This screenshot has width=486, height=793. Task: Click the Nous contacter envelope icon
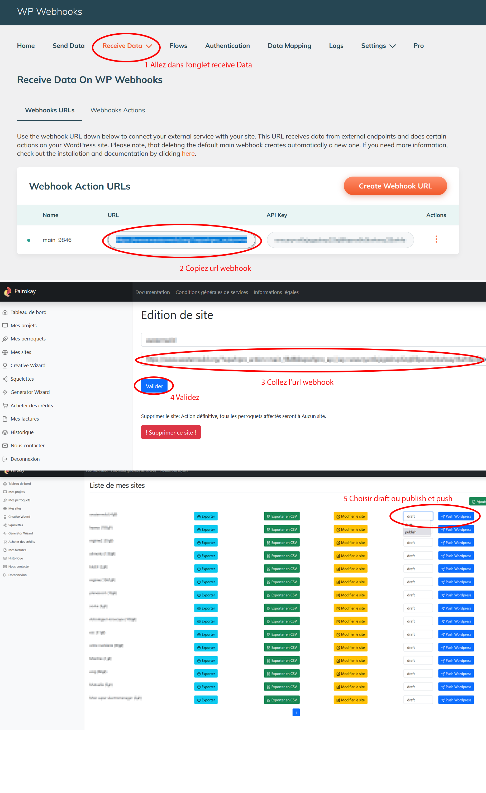pos(5,446)
